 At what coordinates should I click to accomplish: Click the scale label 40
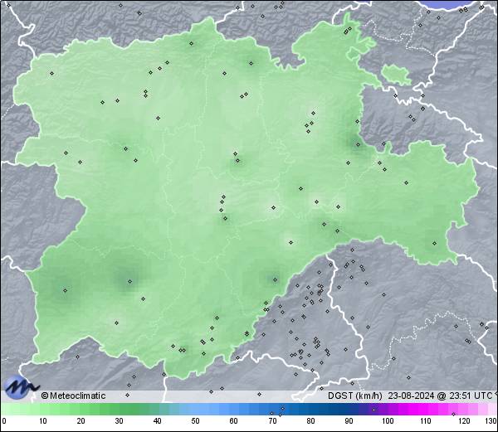(157, 421)
